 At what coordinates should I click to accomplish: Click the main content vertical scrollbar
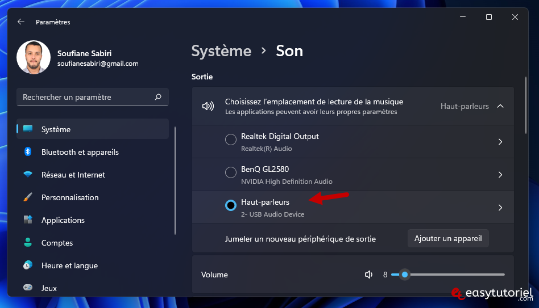coord(525,106)
